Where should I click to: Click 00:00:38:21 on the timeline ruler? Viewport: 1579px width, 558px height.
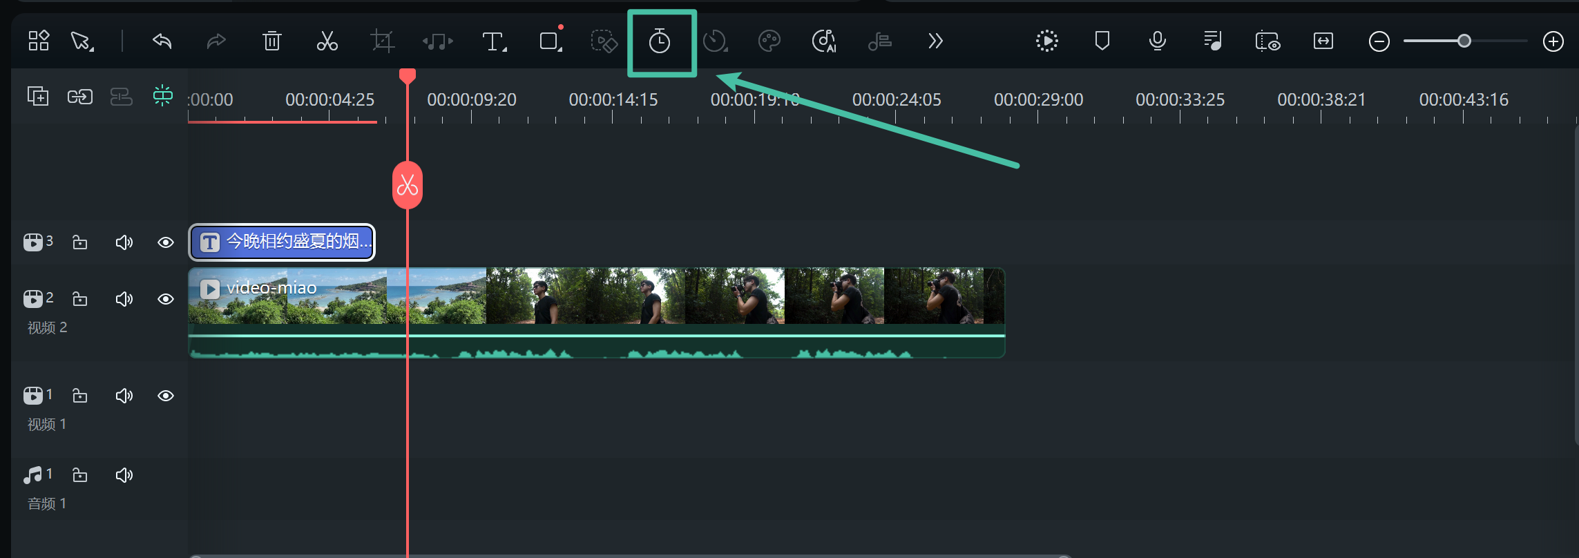(x=1322, y=99)
